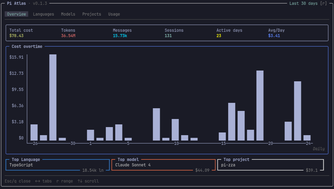
Task: Click the bar directly above the 10 label
Action: coord(175,130)
